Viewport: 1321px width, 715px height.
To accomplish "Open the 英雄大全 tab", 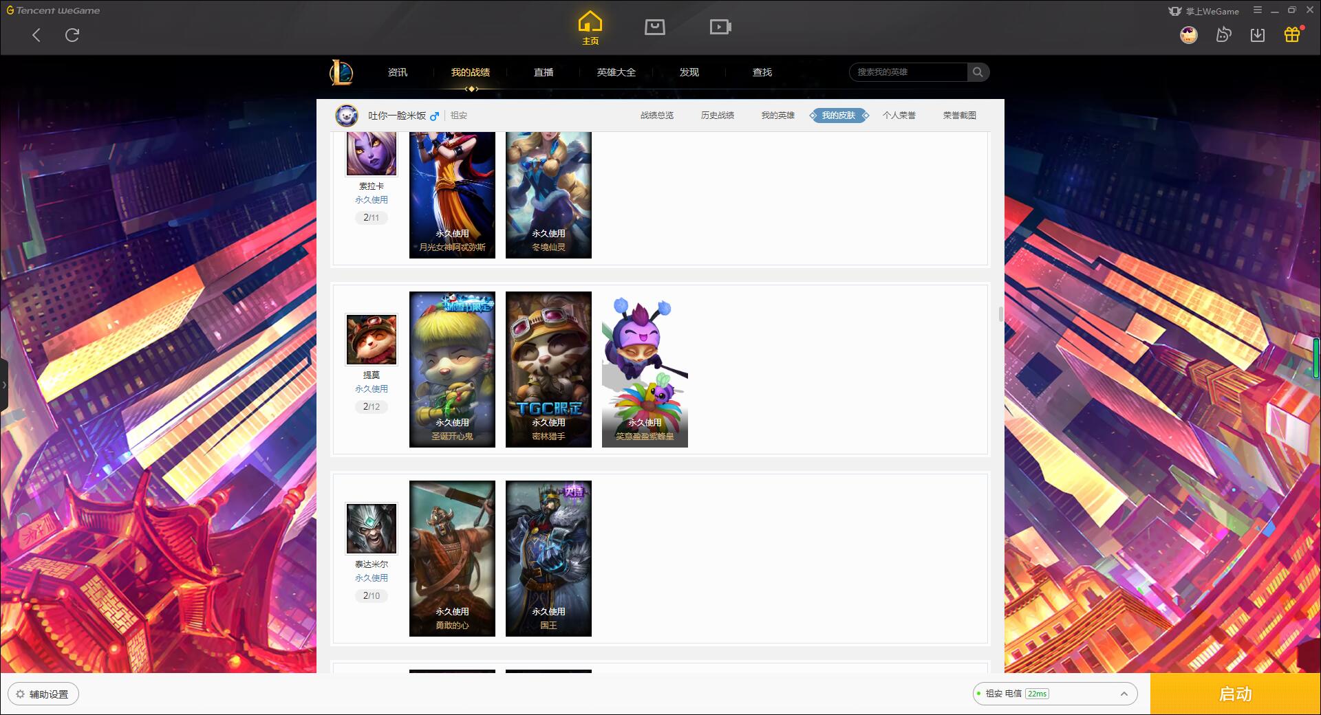I will [616, 72].
